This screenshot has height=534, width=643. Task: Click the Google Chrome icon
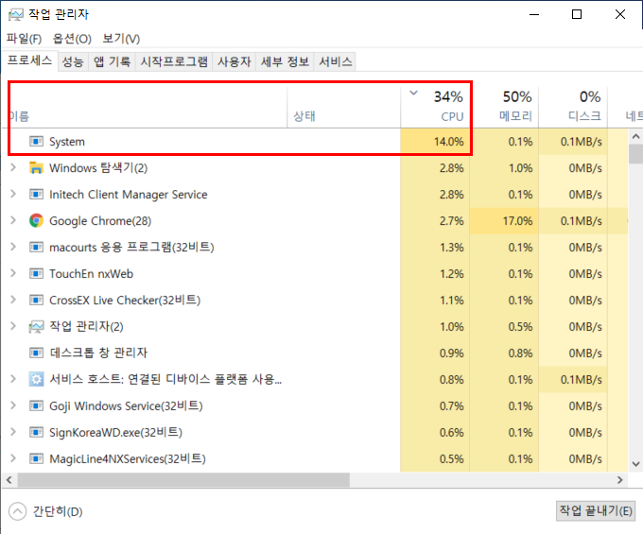click(36, 220)
